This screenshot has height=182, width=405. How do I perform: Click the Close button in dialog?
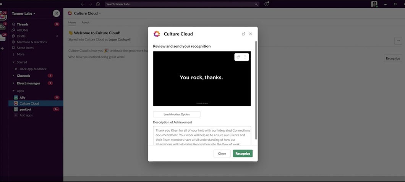tap(222, 153)
